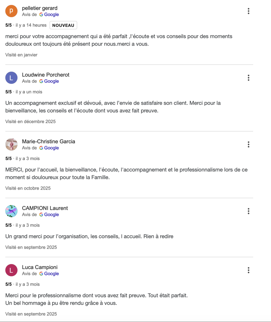Open three-dot menu on Loudwine Porcherot's review
This screenshot has height=322, width=271.
(x=248, y=78)
